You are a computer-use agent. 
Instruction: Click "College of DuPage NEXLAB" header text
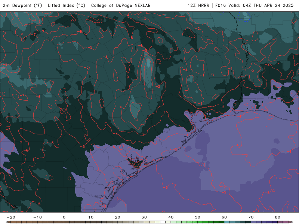point(121,5)
